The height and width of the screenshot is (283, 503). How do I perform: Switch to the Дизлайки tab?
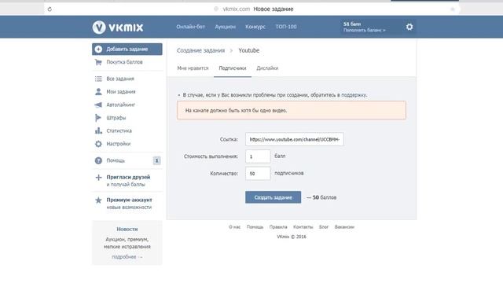267,68
